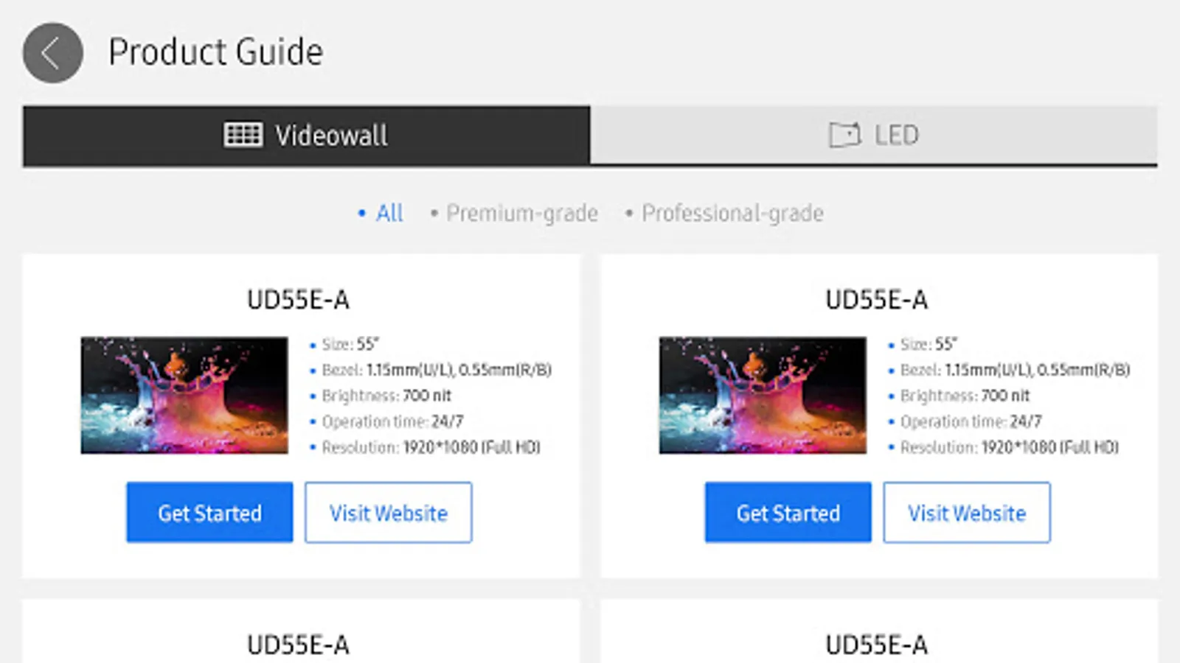Select the bottom-left UD55E-A card title
1180x663 pixels.
[x=298, y=645]
